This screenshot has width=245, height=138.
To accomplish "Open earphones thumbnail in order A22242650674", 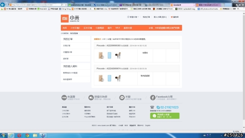I will pyautogui.click(x=118, y=78).
